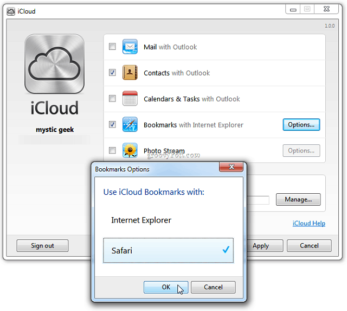Click the version number 1.0.0
The height and width of the screenshot is (311, 347).
(330, 26)
